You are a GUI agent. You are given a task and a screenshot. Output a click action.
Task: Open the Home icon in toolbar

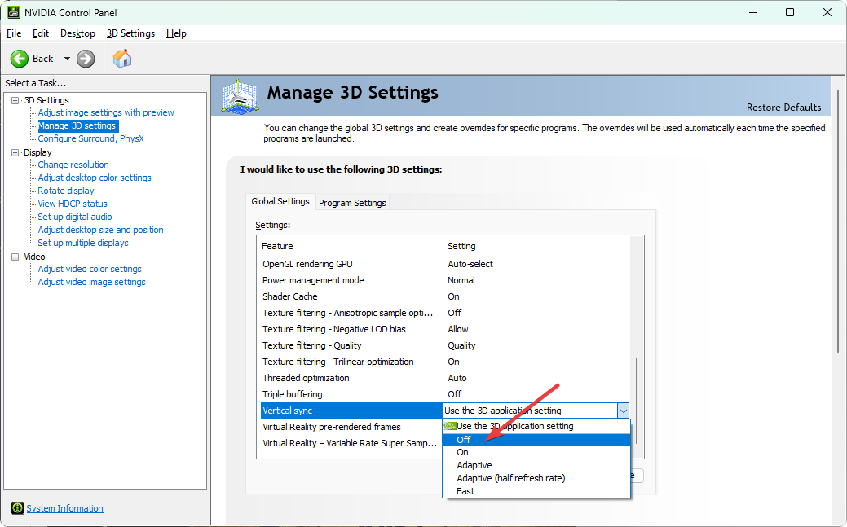pyautogui.click(x=122, y=59)
